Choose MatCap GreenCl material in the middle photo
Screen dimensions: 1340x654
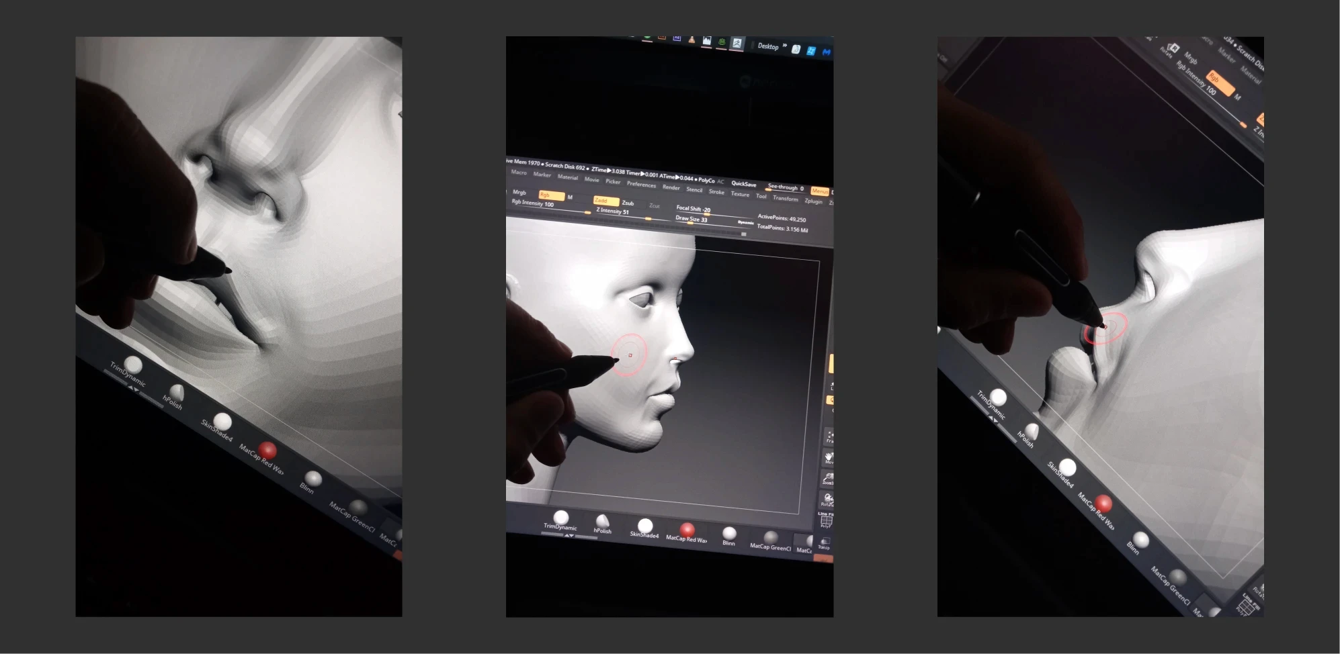pyautogui.click(x=771, y=541)
